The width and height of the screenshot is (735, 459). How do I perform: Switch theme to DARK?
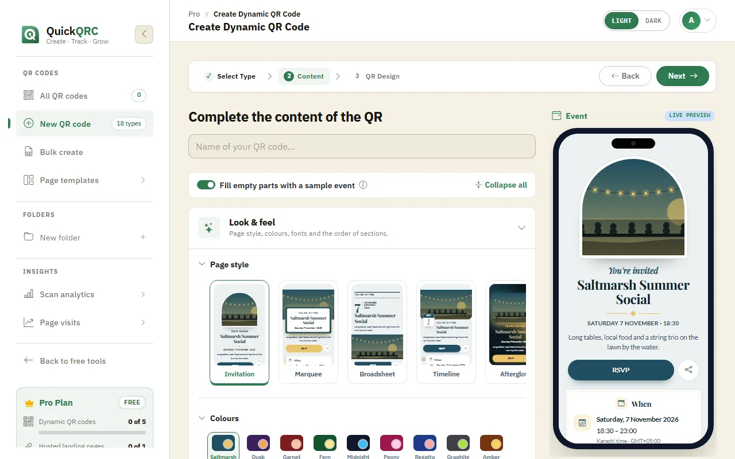653,21
